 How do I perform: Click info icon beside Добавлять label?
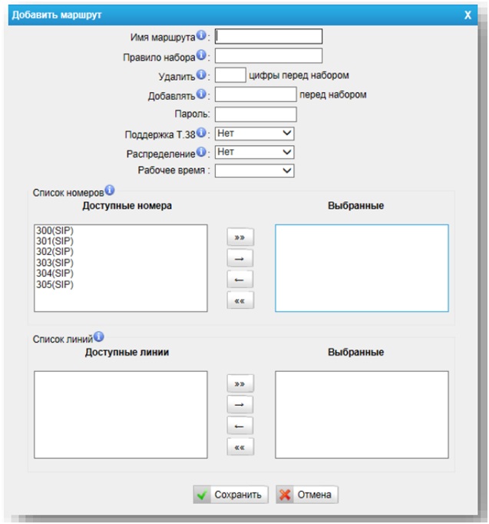(x=202, y=94)
